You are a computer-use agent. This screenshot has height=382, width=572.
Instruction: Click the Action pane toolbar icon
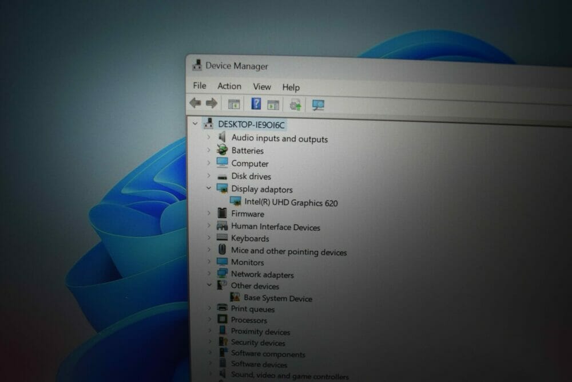(273, 105)
